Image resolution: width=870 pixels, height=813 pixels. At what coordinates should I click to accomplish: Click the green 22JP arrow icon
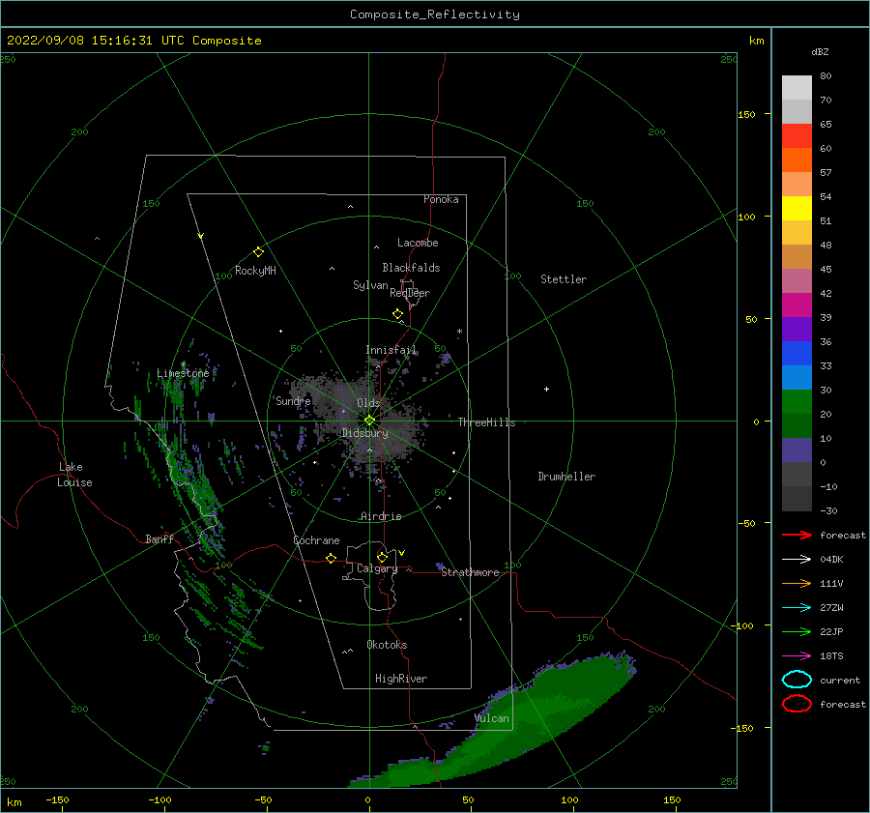(x=797, y=631)
